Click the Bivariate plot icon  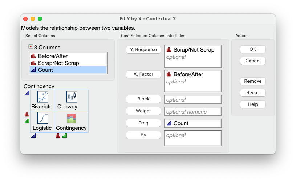click(x=42, y=97)
